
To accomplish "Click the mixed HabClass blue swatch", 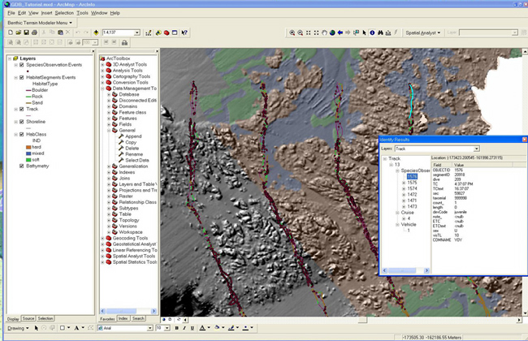I will click(28, 153).
